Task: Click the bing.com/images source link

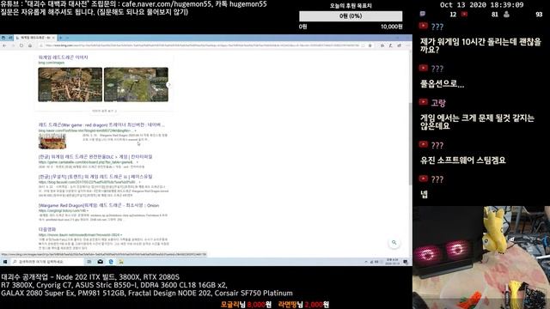Action: pyautogui.click(x=52, y=63)
